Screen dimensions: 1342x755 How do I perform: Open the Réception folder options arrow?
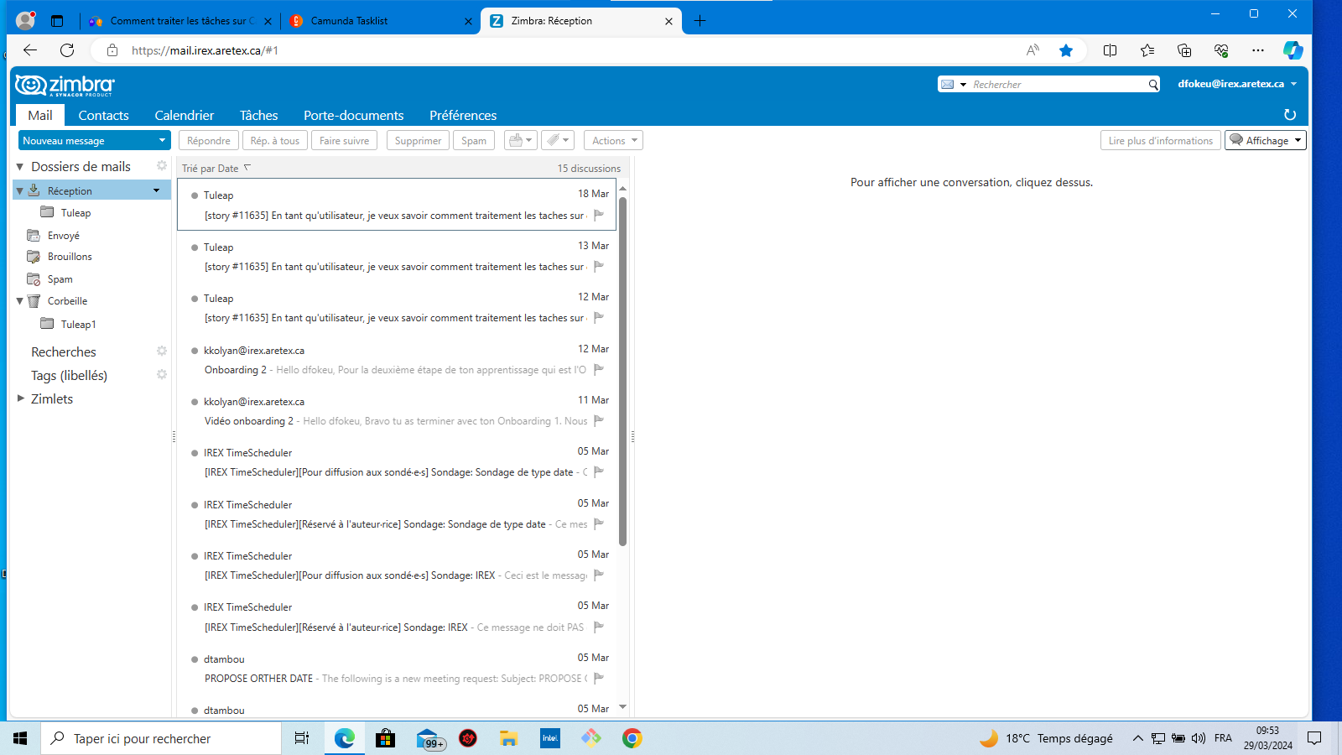tap(156, 191)
